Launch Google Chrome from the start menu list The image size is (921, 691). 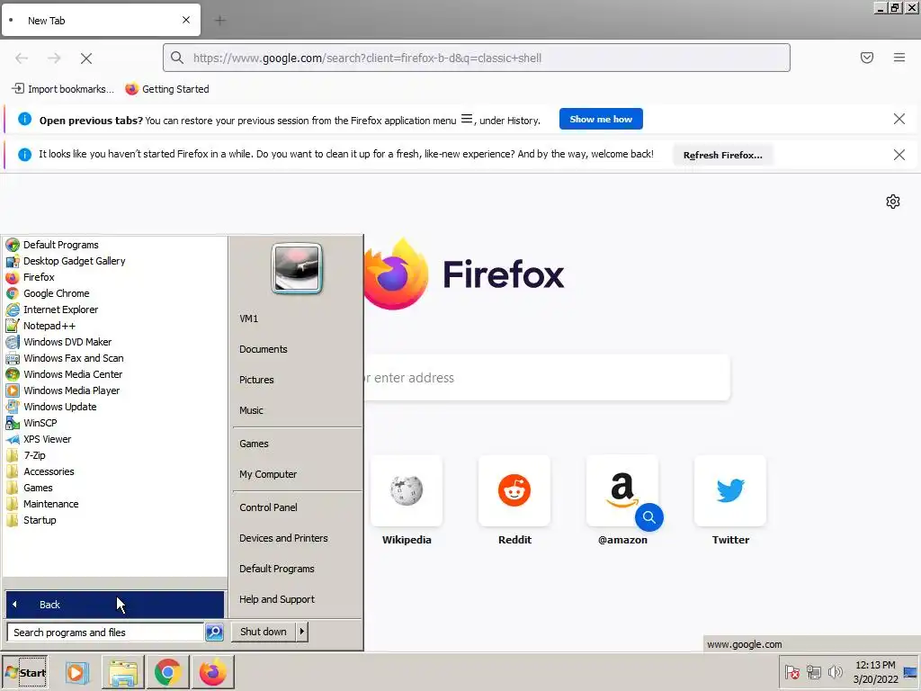pyautogui.click(x=48, y=293)
